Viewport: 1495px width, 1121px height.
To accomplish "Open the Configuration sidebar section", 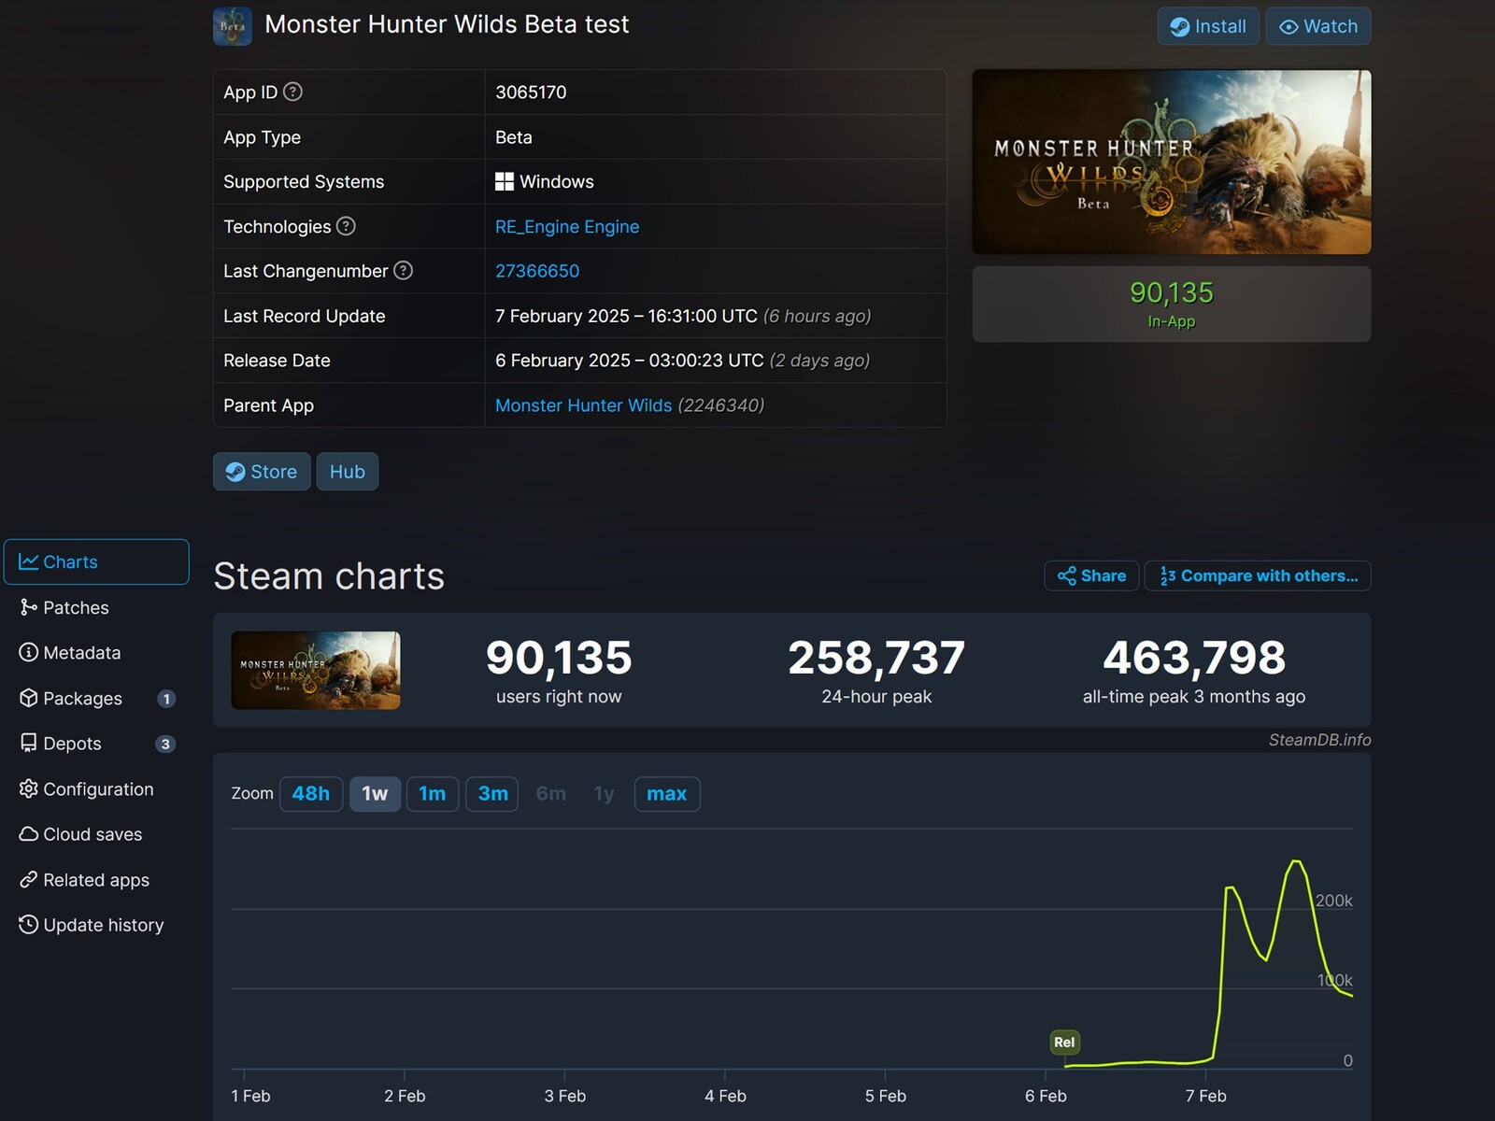I will (x=96, y=789).
